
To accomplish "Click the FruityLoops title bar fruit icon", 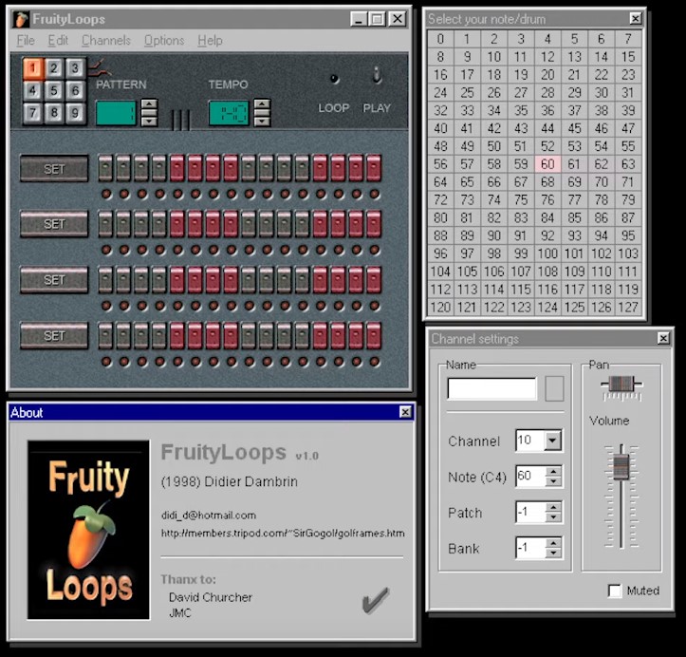I will click(x=21, y=19).
